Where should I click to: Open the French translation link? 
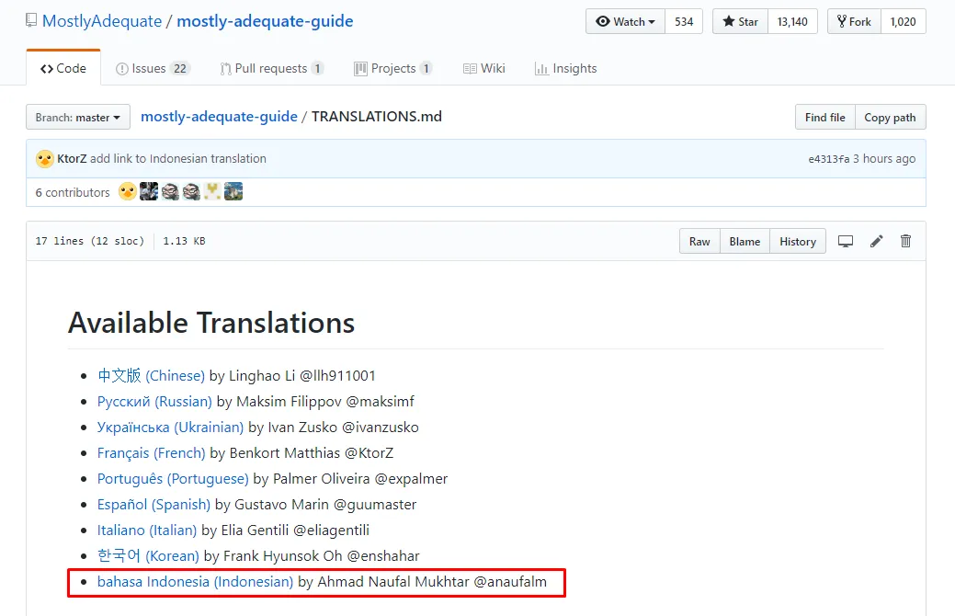click(x=151, y=452)
